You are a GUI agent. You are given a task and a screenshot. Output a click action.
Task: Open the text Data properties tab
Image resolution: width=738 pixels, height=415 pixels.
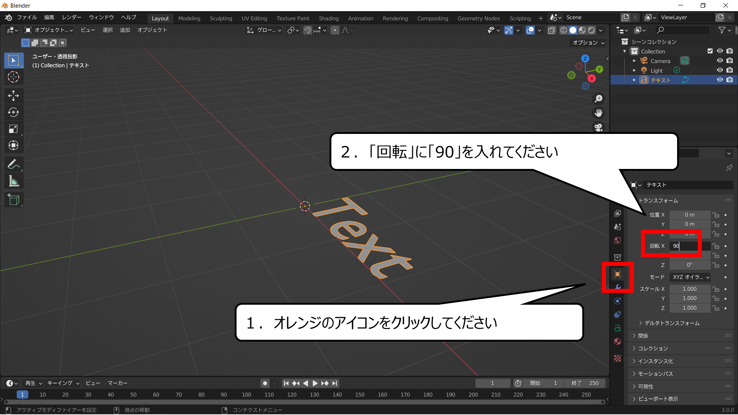click(617, 328)
